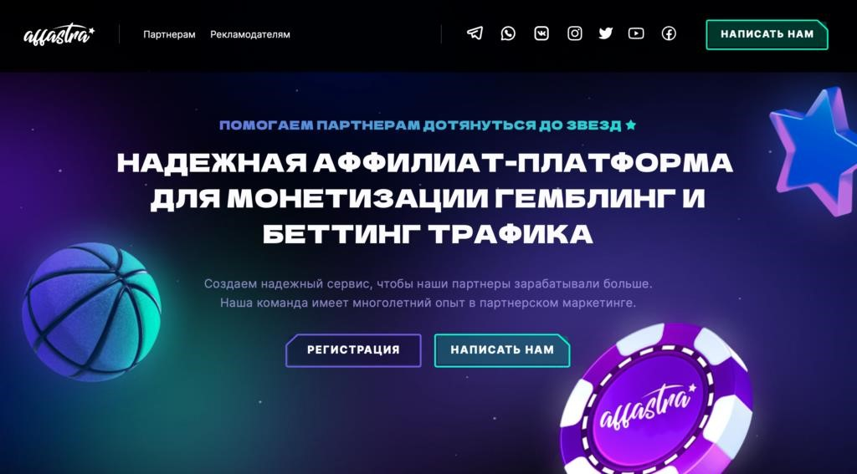857x474 pixels.
Task: Click the РЕГИСТРАЦИЯ button
Action: [x=353, y=350]
